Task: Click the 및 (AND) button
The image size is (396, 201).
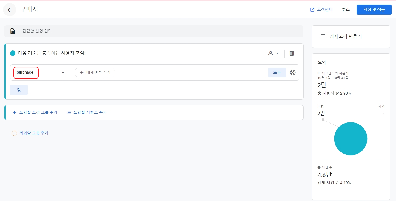Action: click(19, 90)
